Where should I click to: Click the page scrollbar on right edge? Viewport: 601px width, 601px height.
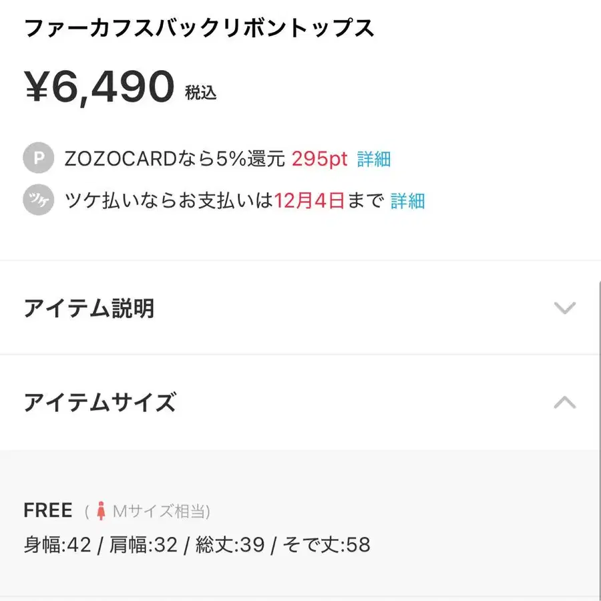(x=598, y=434)
